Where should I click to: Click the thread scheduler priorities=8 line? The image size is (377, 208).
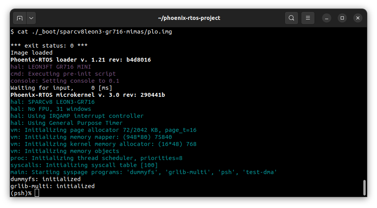tap(96, 158)
